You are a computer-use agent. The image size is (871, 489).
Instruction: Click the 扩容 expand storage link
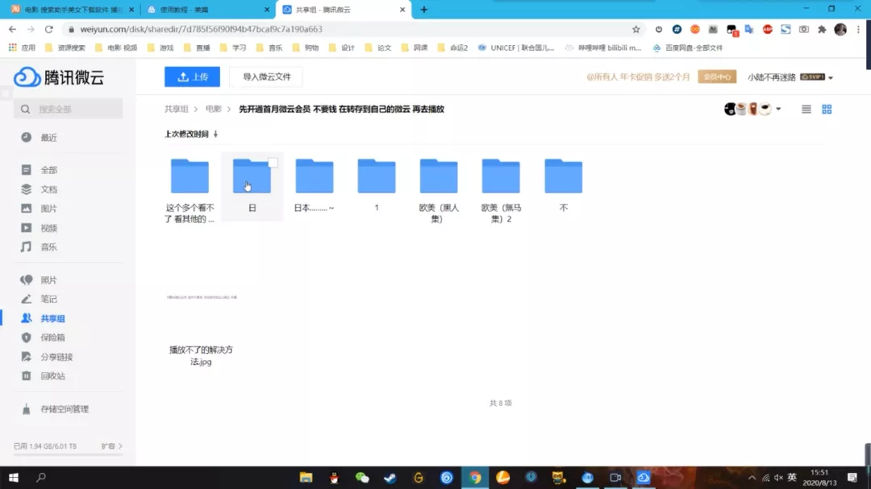point(111,446)
